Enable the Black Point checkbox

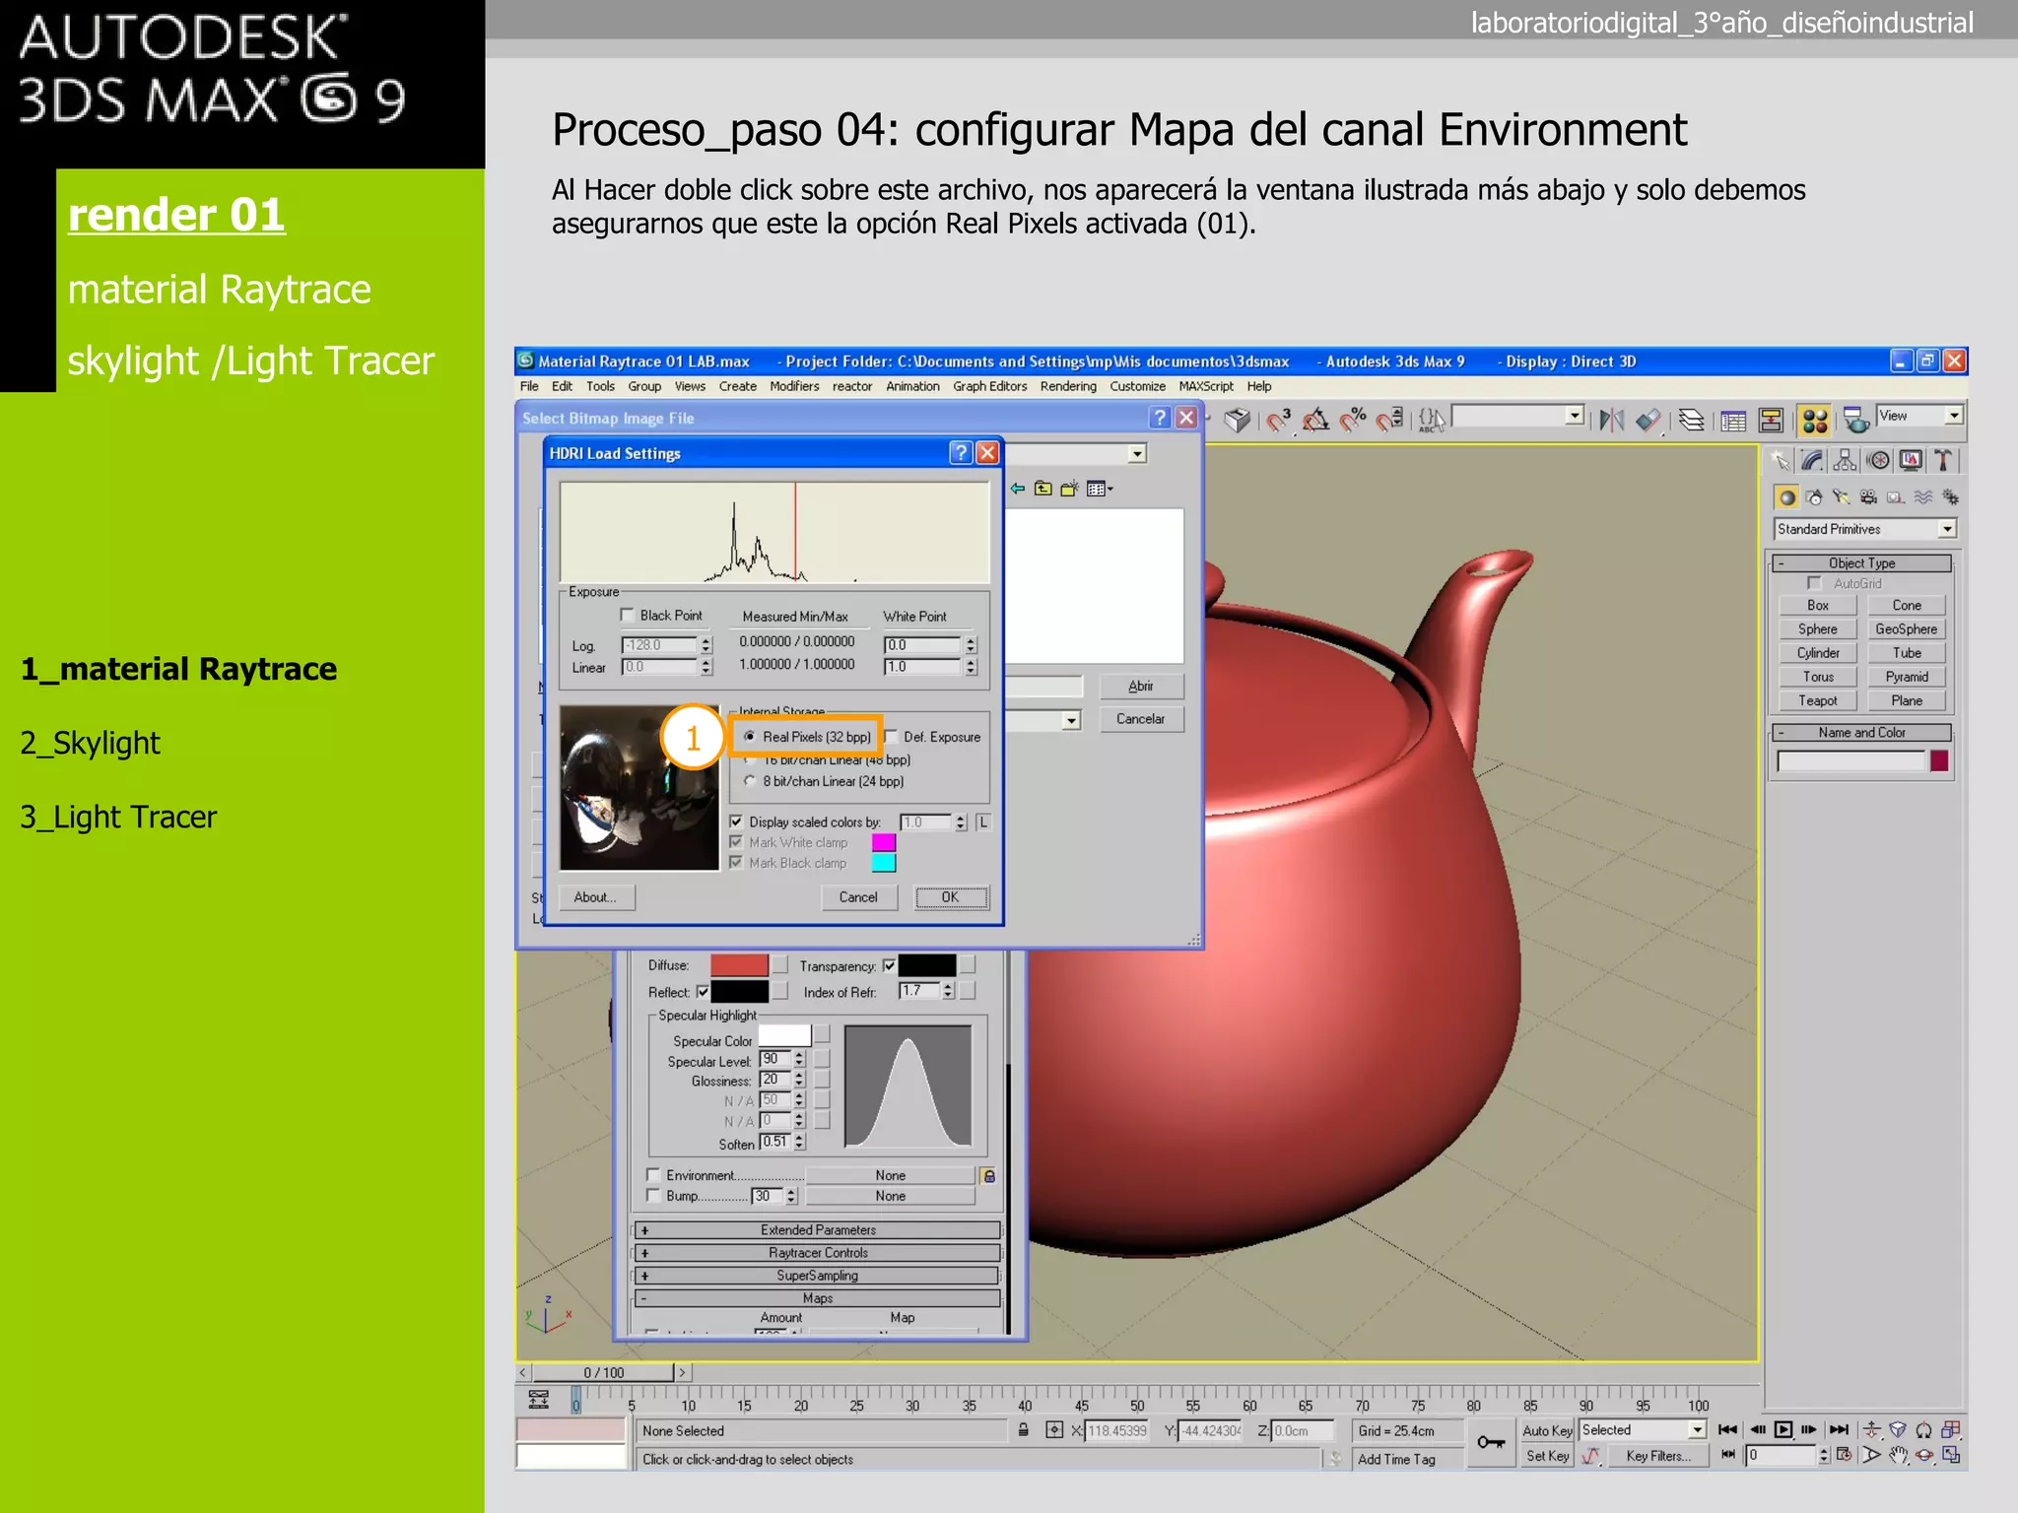point(627,615)
